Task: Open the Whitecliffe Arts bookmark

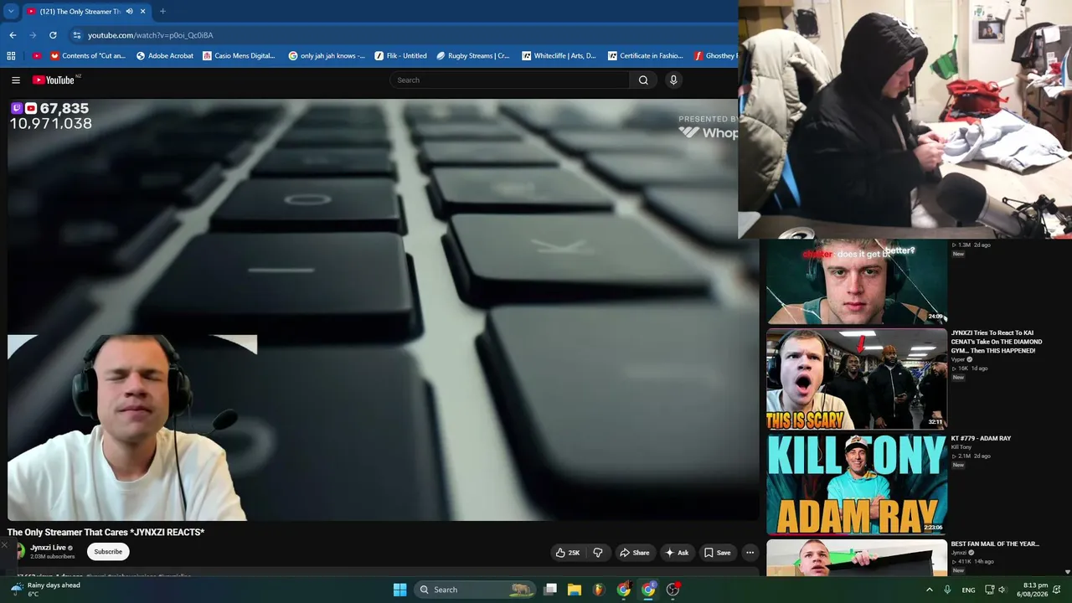Action: (559, 56)
